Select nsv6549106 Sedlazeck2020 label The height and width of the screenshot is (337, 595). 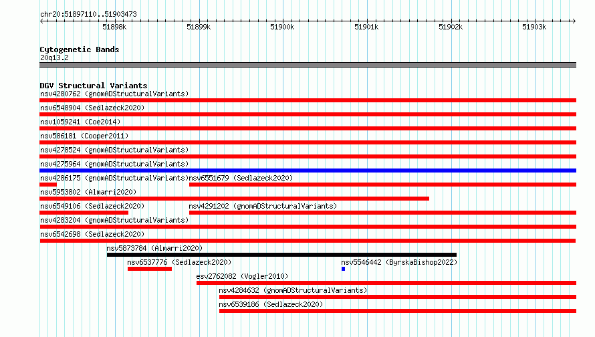click(x=92, y=206)
